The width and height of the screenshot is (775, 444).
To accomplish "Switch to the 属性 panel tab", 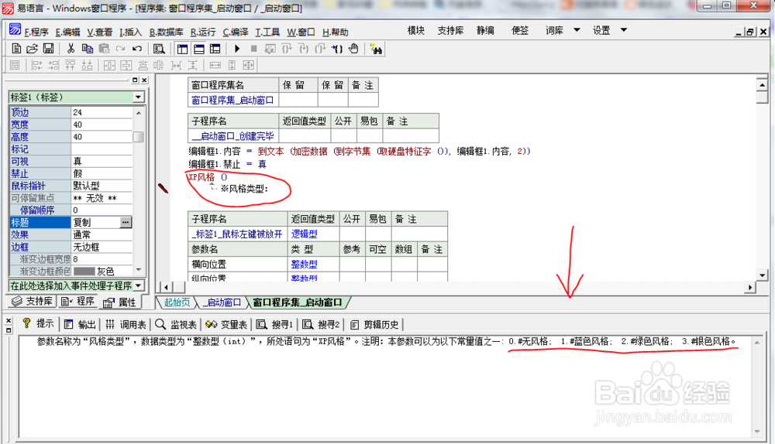I will point(119,302).
